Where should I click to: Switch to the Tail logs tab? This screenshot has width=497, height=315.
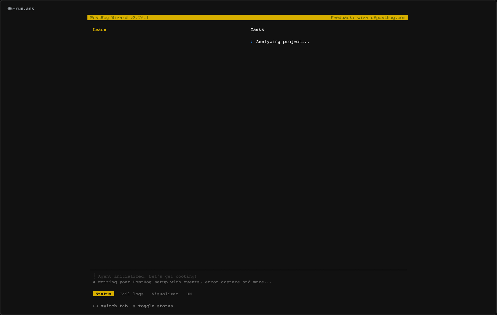point(131,294)
